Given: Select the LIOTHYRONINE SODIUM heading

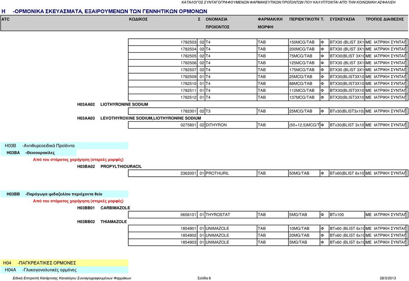Looking at the screenshot, I should pyautogui.click(x=124, y=104).
